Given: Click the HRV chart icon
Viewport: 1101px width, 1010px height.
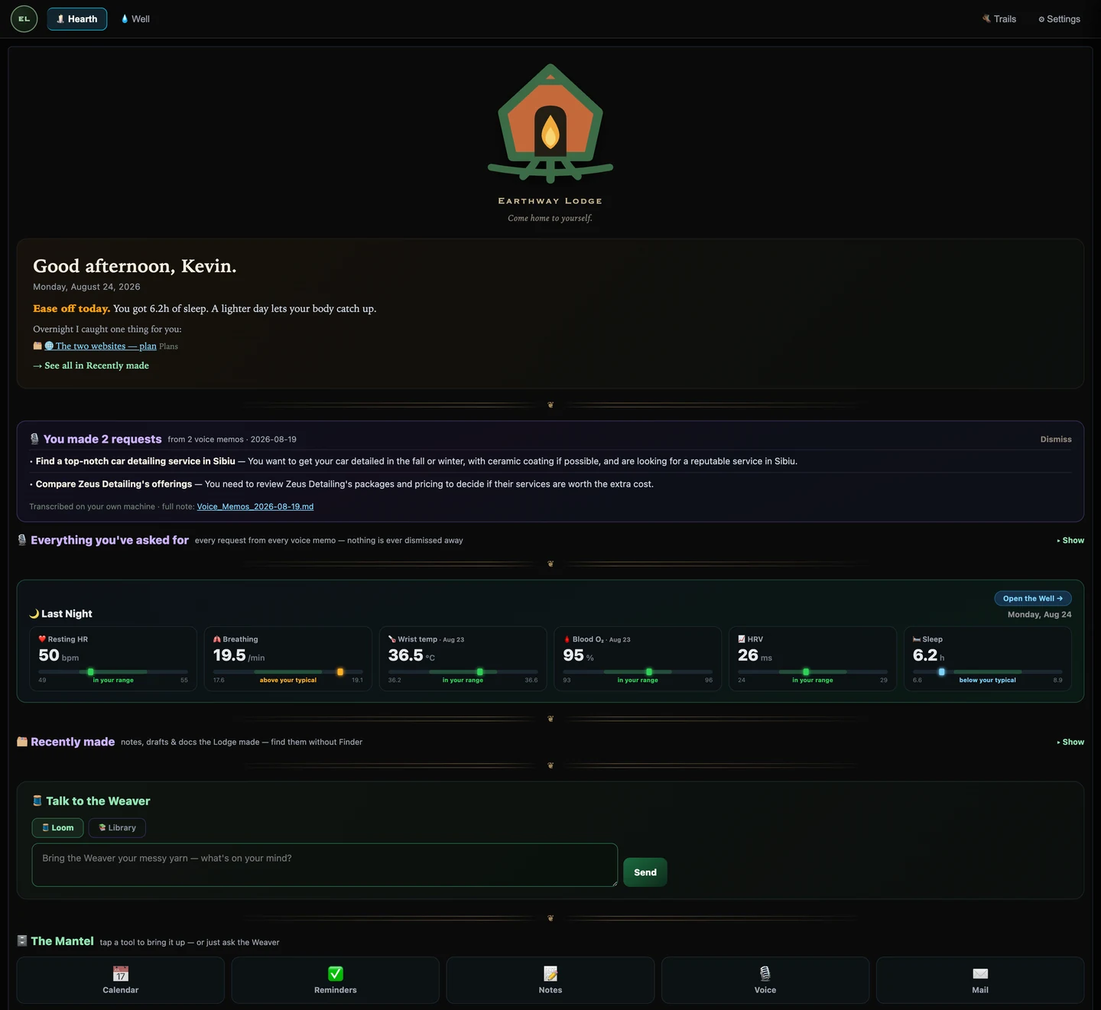Looking at the screenshot, I should point(742,639).
